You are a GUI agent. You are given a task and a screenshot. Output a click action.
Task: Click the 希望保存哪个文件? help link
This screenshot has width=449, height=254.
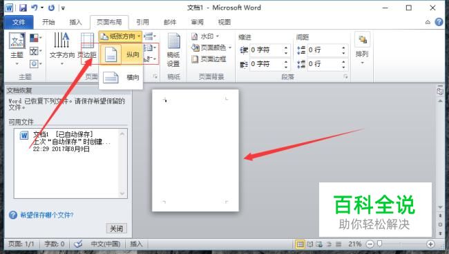coord(47,215)
